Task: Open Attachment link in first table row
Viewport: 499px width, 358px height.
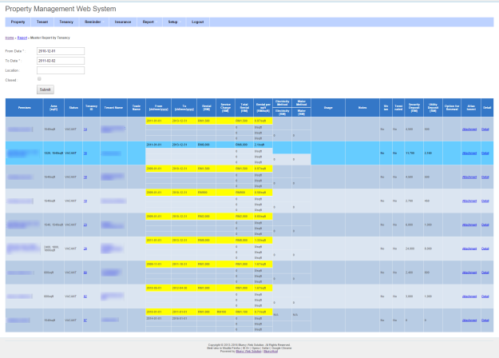Action: point(469,129)
